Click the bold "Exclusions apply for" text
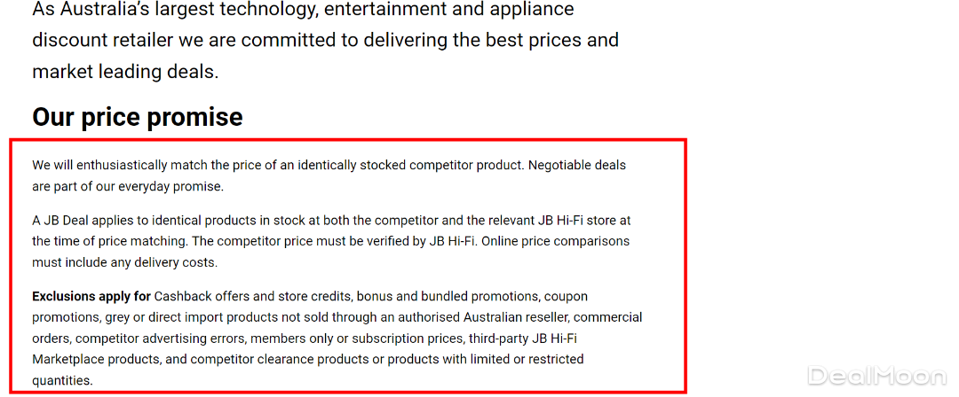 coord(91,296)
